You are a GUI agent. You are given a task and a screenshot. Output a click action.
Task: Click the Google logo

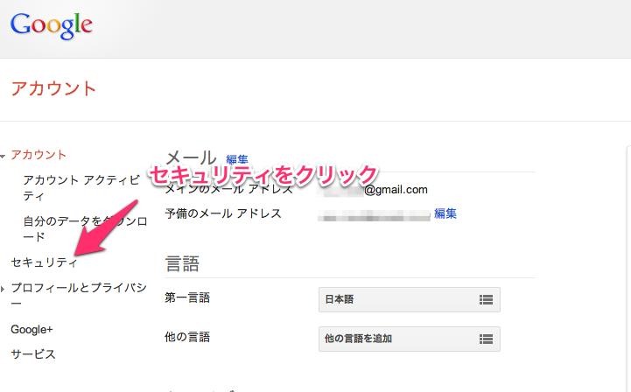point(52,25)
